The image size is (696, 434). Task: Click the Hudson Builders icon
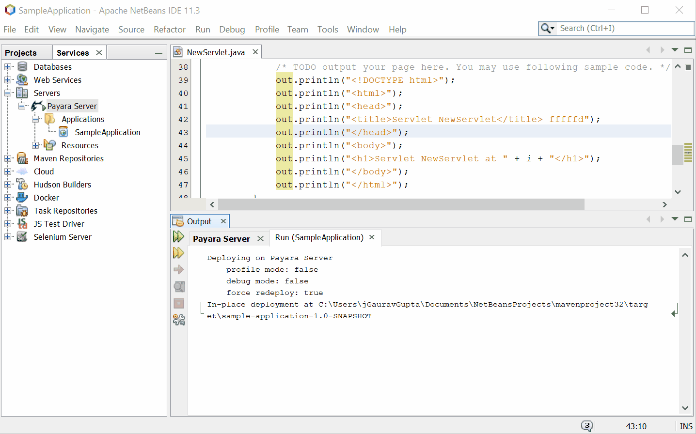pyautogui.click(x=22, y=185)
